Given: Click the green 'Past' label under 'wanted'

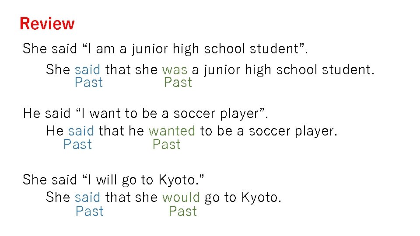Looking at the screenshot, I should coord(167,145).
